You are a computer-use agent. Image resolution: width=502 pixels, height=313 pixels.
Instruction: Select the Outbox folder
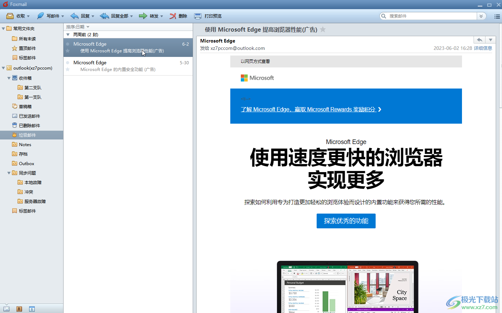click(x=26, y=163)
